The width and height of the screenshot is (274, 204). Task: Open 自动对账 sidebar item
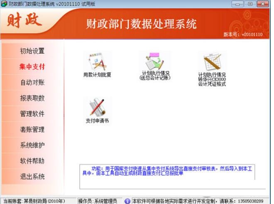[x=32, y=82]
